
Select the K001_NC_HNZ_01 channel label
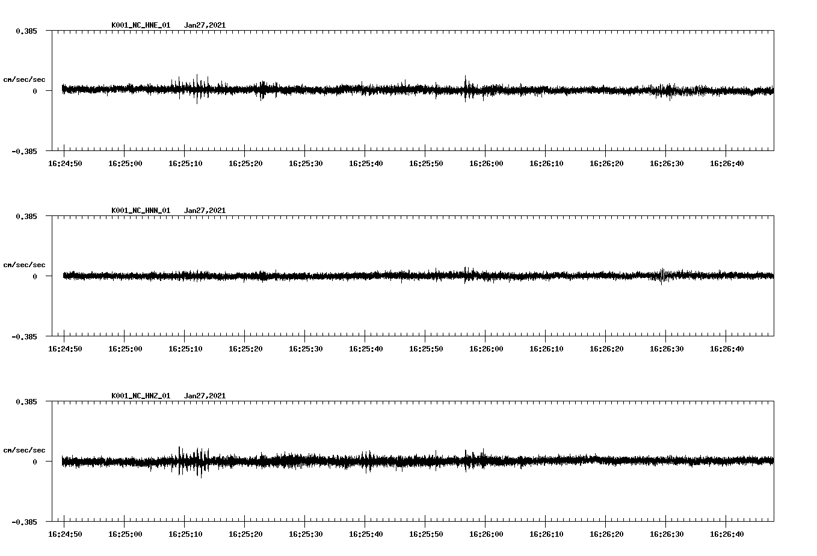pyautogui.click(x=141, y=395)
